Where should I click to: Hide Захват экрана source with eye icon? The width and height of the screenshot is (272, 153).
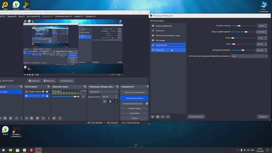(x=43, y=91)
